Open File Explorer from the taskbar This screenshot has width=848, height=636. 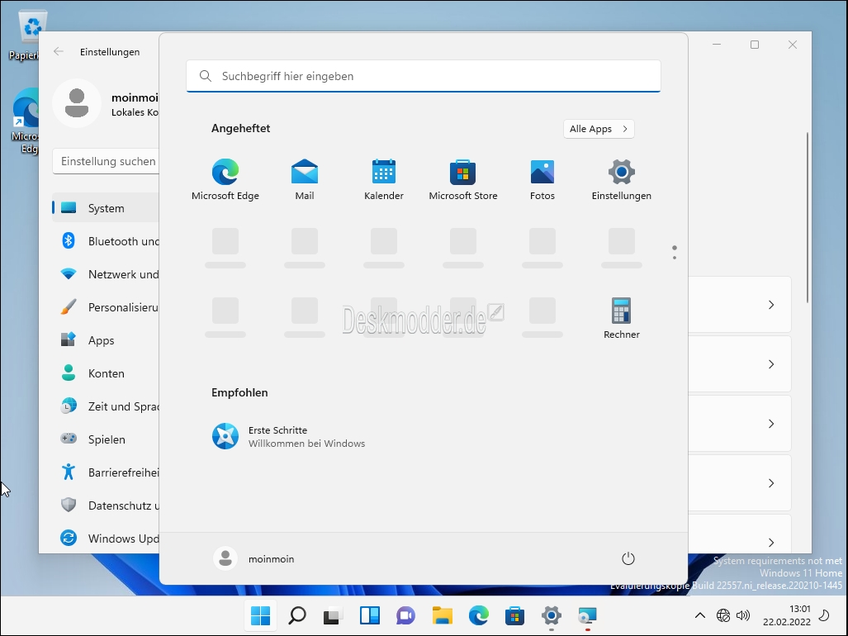point(443,615)
